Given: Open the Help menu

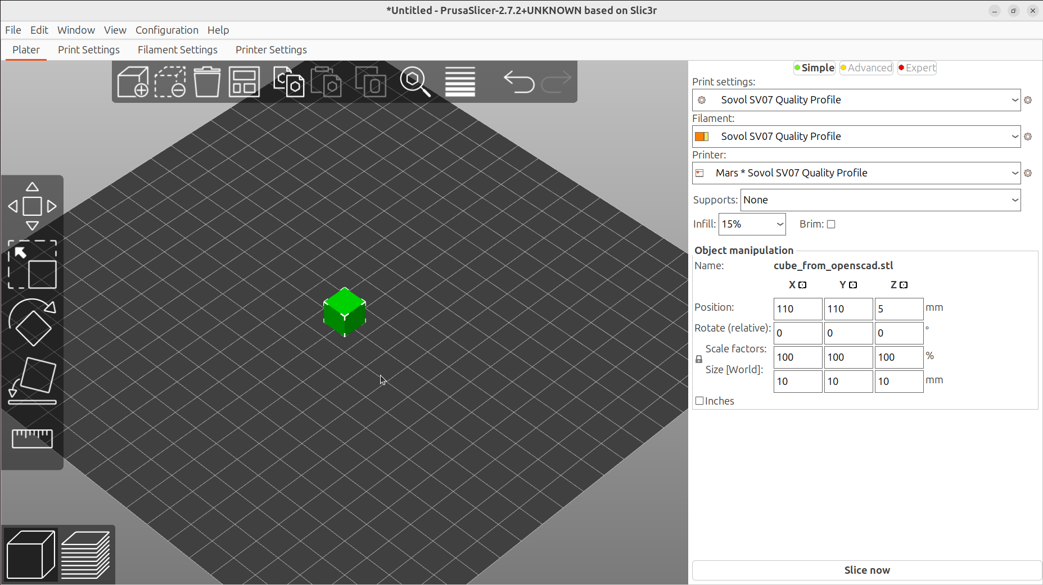Looking at the screenshot, I should [218, 30].
